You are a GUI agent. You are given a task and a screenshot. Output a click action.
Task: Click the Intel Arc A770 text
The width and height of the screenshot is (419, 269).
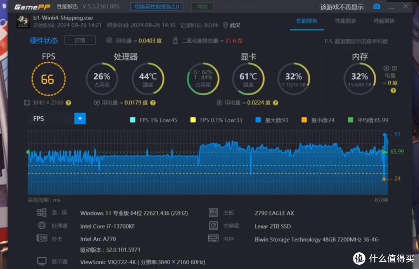(x=98, y=239)
